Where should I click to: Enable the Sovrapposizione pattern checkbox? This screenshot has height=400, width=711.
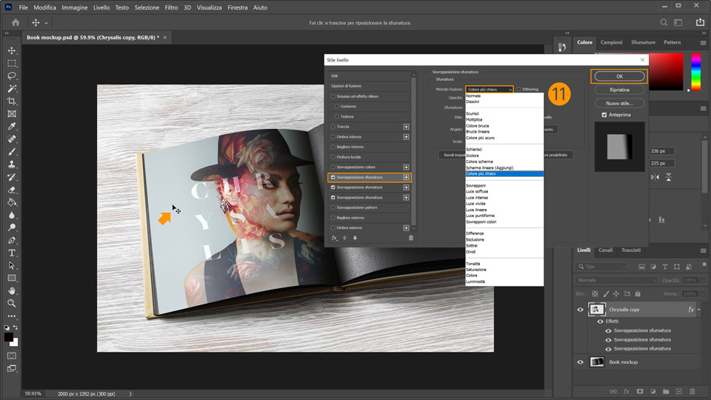(x=333, y=207)
